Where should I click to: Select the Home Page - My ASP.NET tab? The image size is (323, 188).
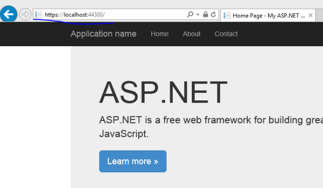268,15
